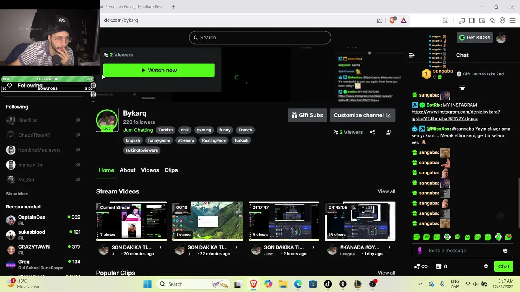This screenshot has width=520, height=292.
Task: Show hidden system tray icons chevron
Action: pyautogui.click(x=420, y=284)
